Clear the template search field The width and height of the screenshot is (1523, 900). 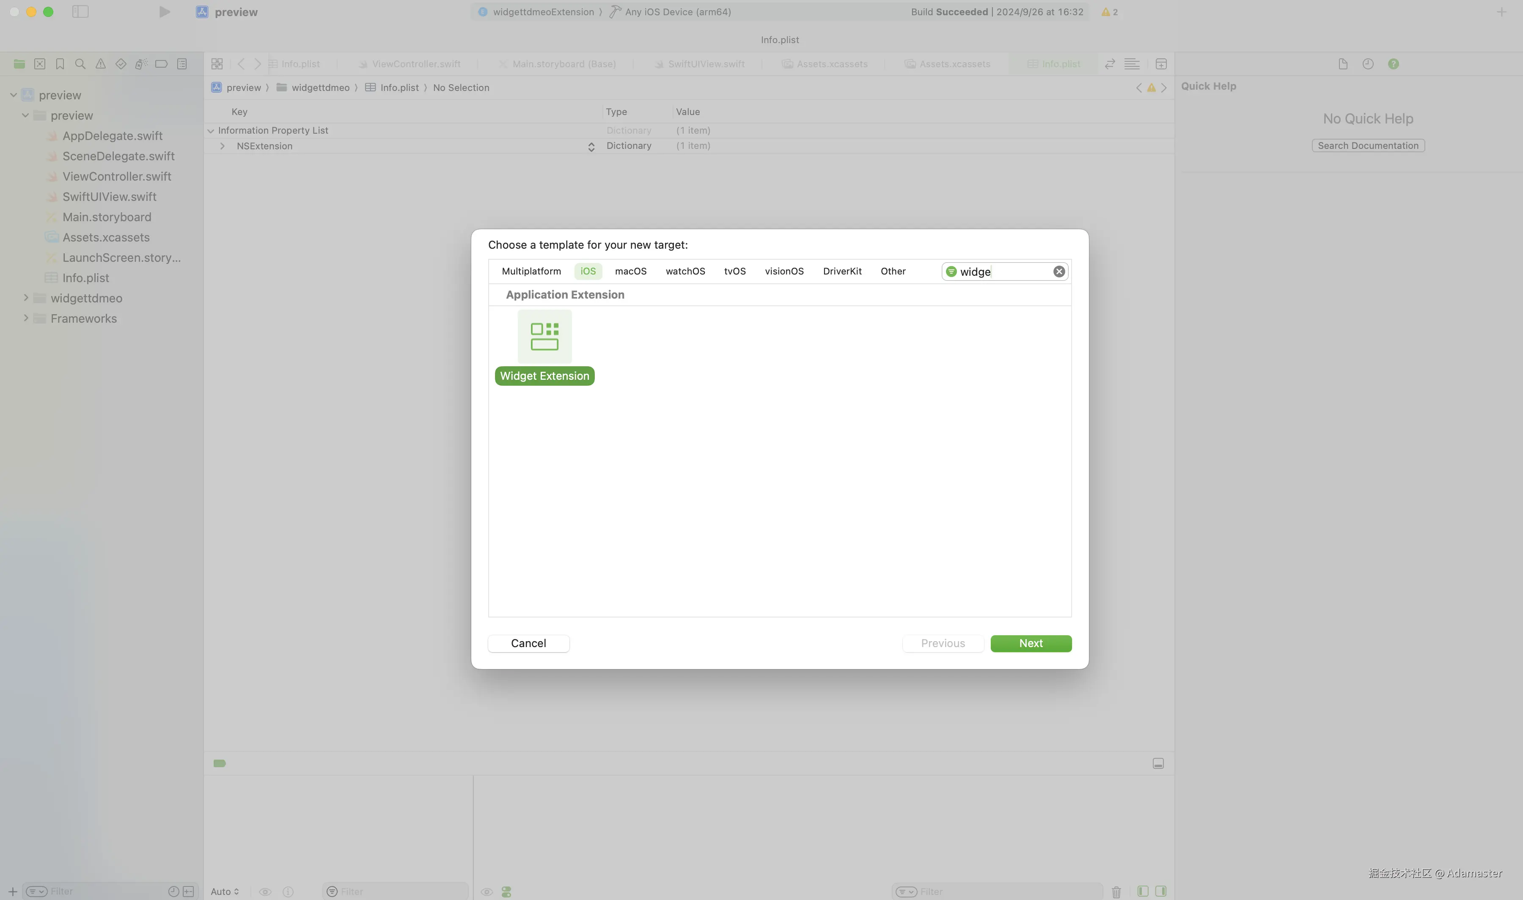tap(1058, 272)
